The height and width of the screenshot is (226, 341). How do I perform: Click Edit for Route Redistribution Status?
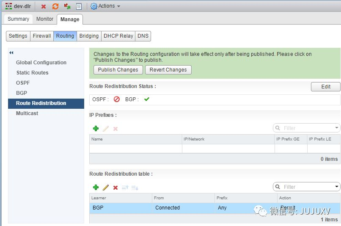pos(325,87)
